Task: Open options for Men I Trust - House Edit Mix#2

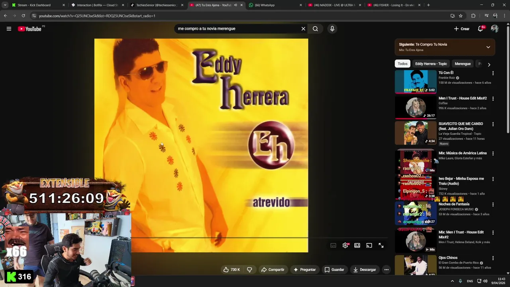Action: [x=493, y=98]
